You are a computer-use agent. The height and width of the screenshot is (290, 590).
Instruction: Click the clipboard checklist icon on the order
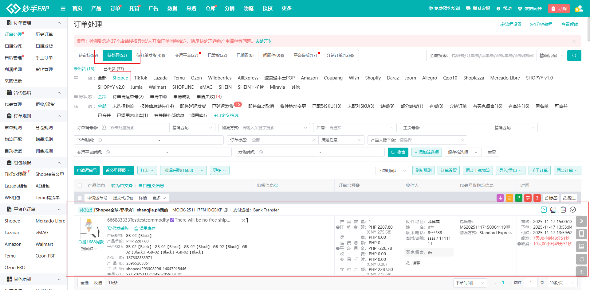[x=563, y=210]
